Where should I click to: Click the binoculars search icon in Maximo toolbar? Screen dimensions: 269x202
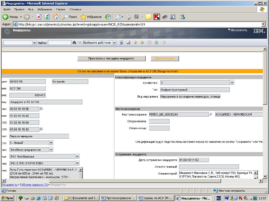(74, 42)
